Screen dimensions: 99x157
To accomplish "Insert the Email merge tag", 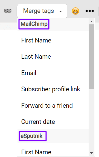I will coord(53,73).
